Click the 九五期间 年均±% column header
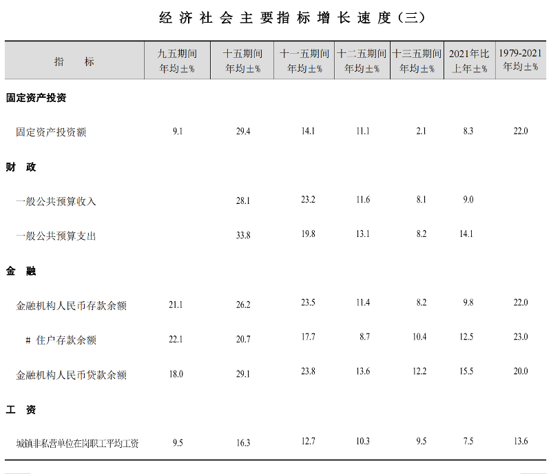The image size is (551, 474). coord(177,61)
